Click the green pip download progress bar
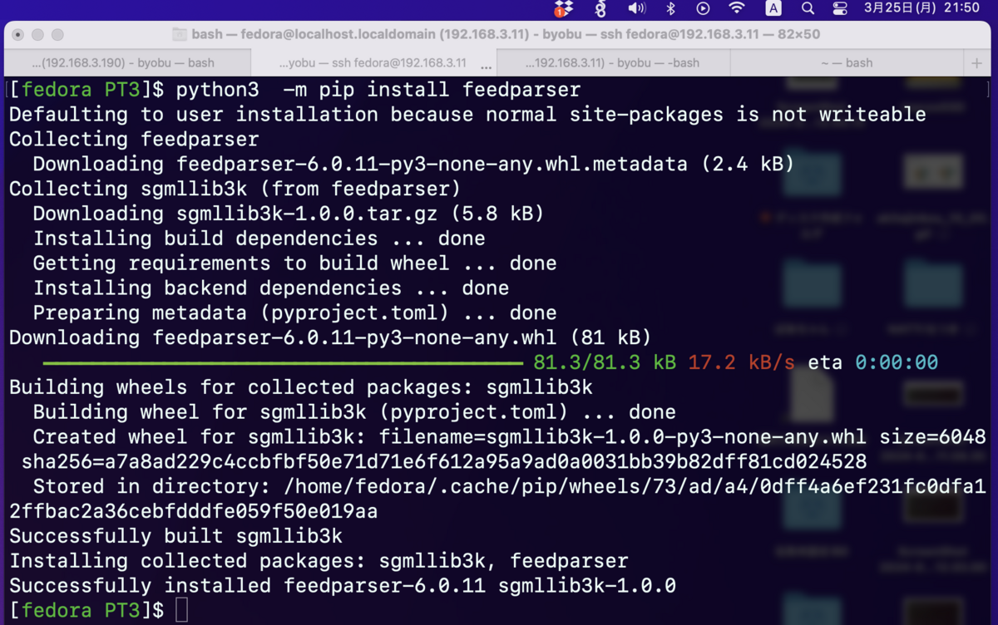The width and height of the screenshot is (998, 625). point(283,363)
